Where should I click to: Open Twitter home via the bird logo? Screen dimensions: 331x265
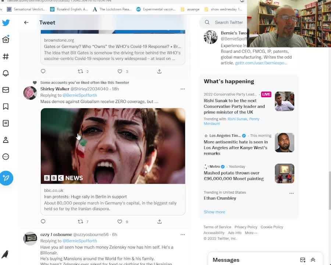(x=6, y=22)
